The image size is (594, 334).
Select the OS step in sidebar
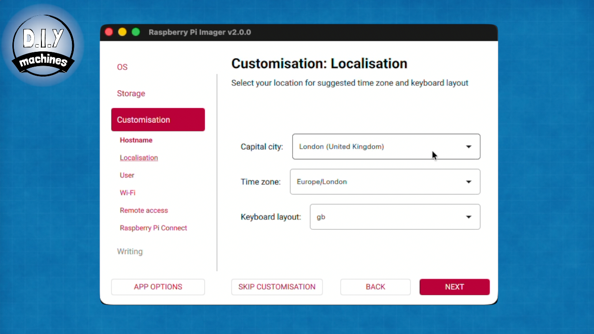click(122, 67)
